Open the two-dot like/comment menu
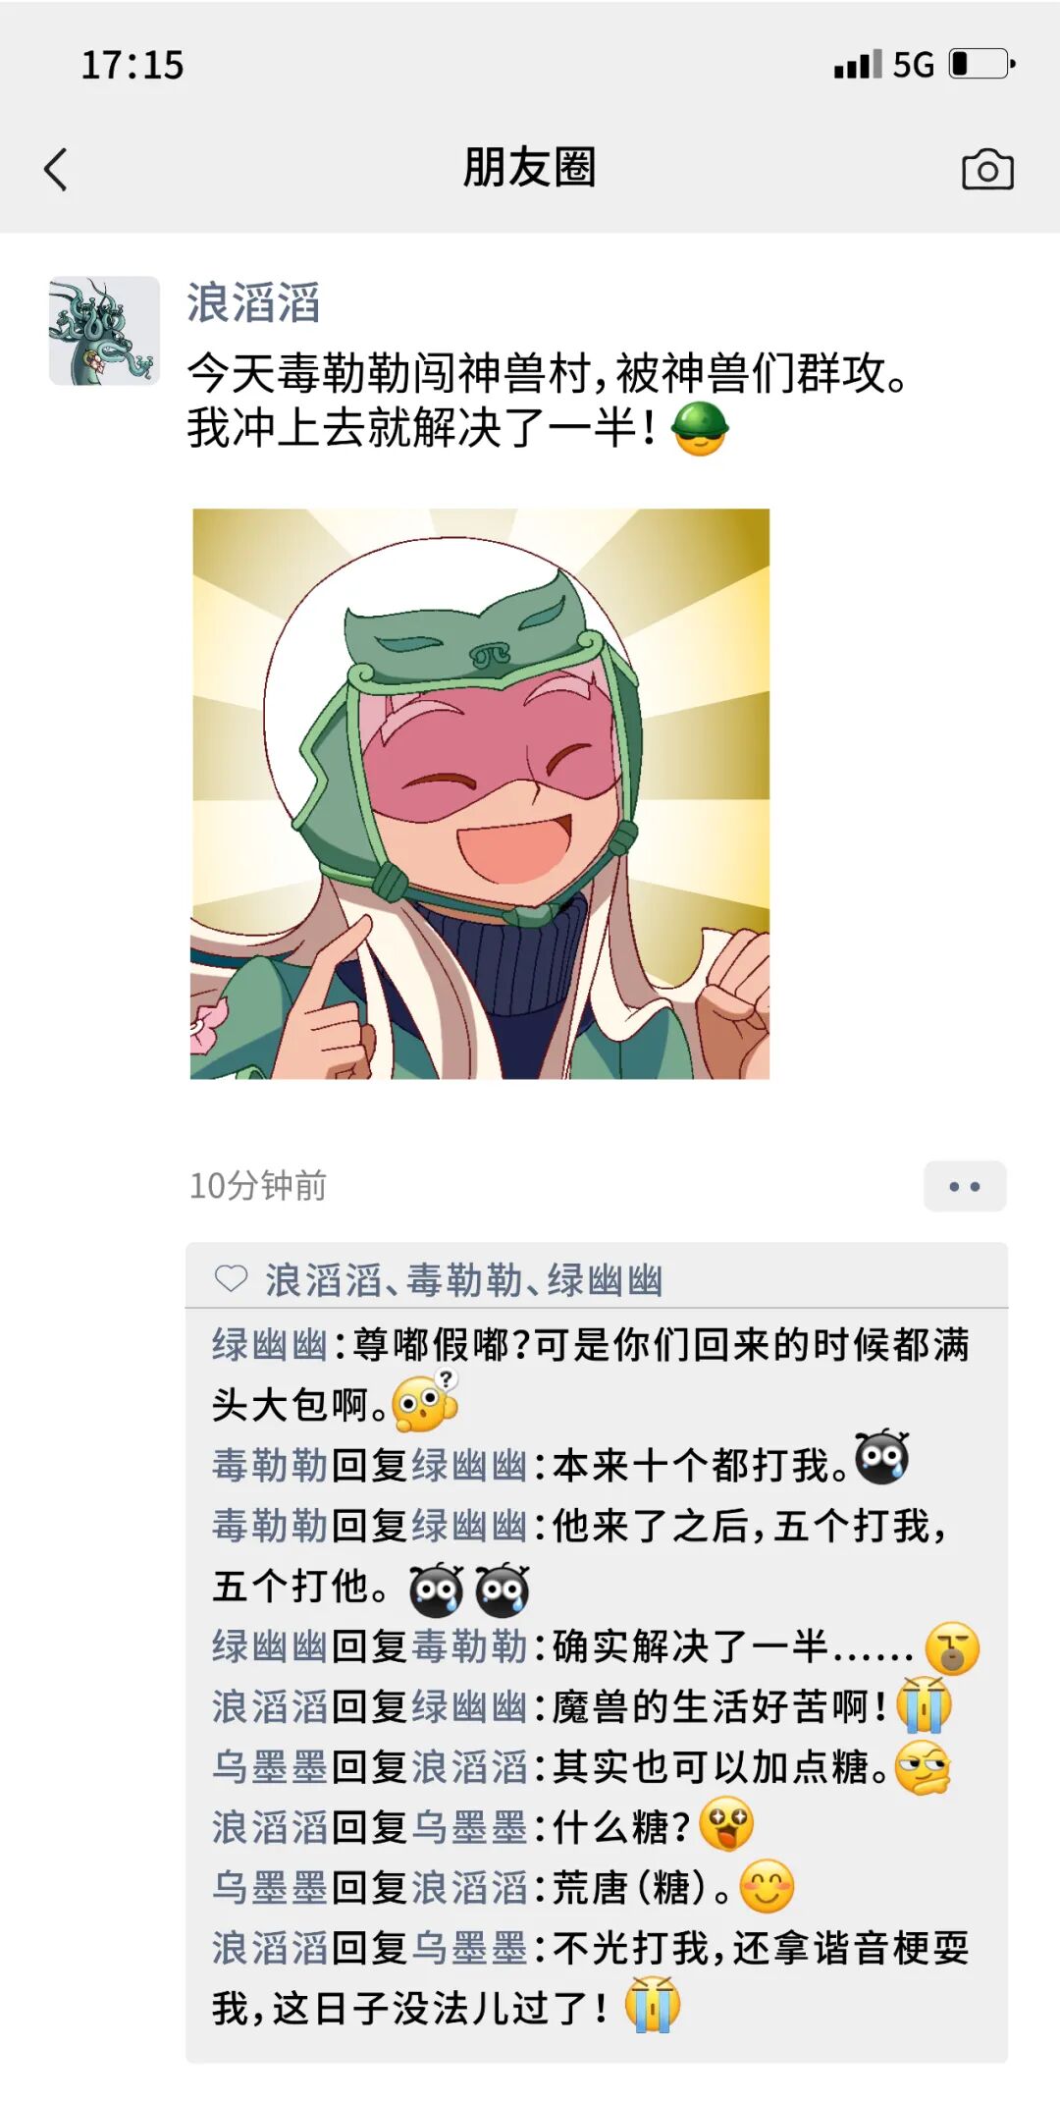This screenshot has height=2102, width=1060. [965, 1186]
